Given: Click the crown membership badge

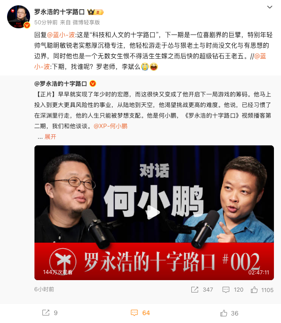Looking at the screenshot, I should (95, 12).
